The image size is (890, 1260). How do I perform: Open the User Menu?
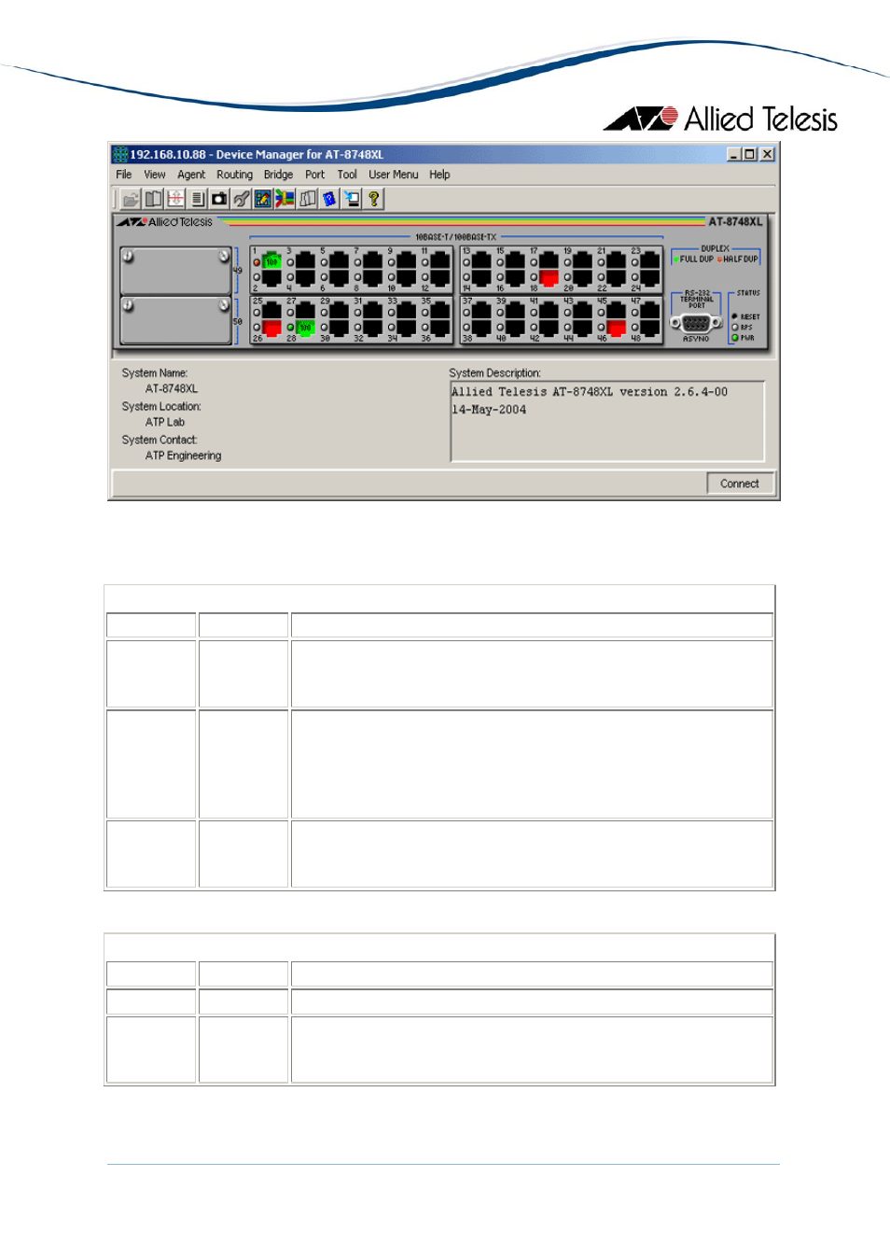pyautogui.click(x=393, y=175)
